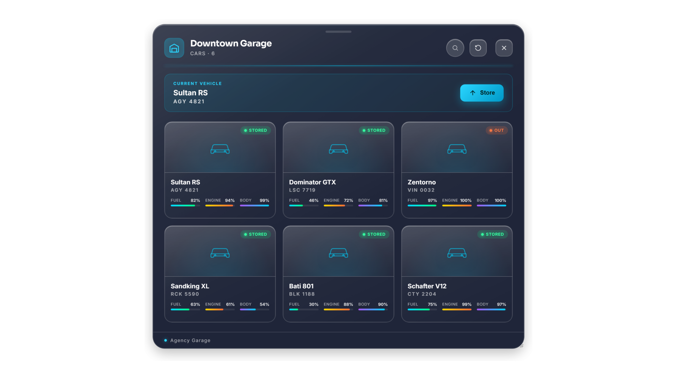Click the Schafter V12 plate CTY 2204
Viewport: 677px width, 380px height.
(x=422, y=294)
